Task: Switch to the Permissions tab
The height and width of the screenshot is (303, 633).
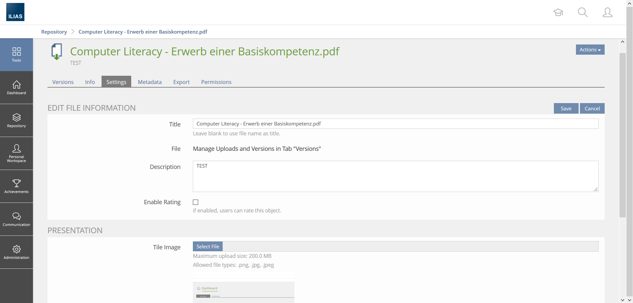Action: coord(216,82)
